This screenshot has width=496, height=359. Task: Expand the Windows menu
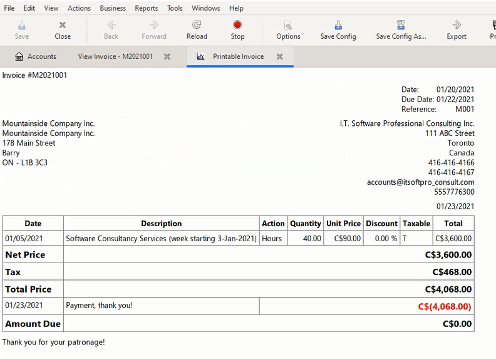206,8
